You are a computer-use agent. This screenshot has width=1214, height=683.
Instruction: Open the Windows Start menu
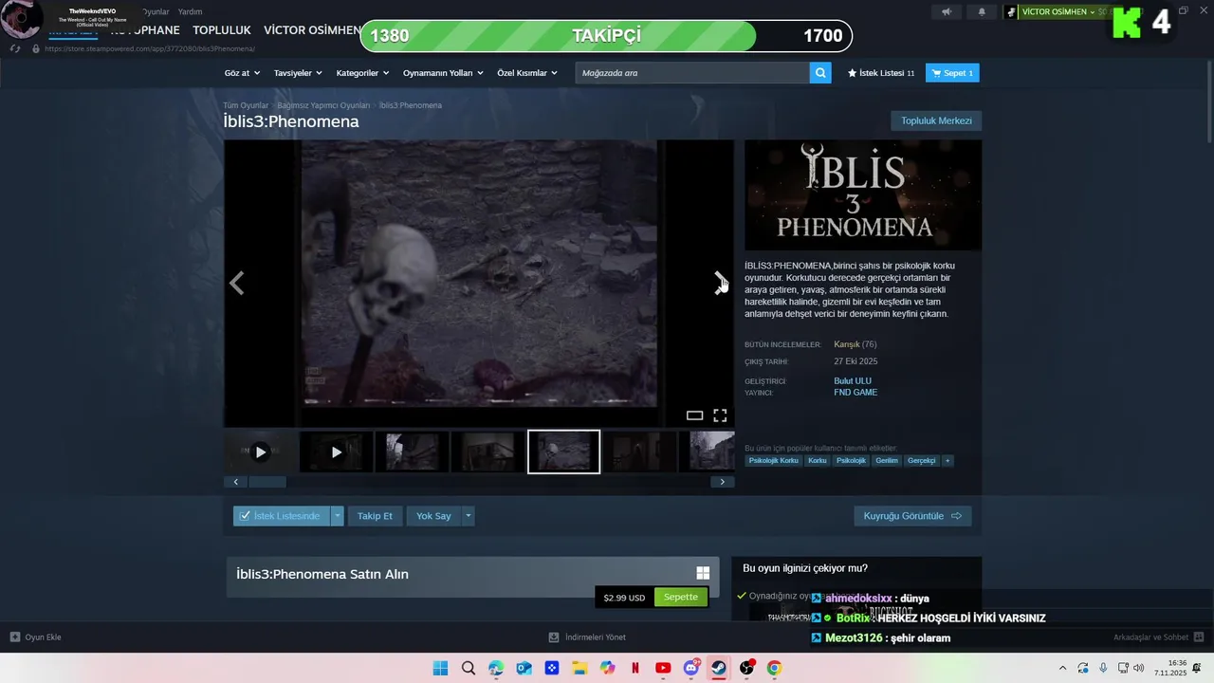(x=440, y=668)
